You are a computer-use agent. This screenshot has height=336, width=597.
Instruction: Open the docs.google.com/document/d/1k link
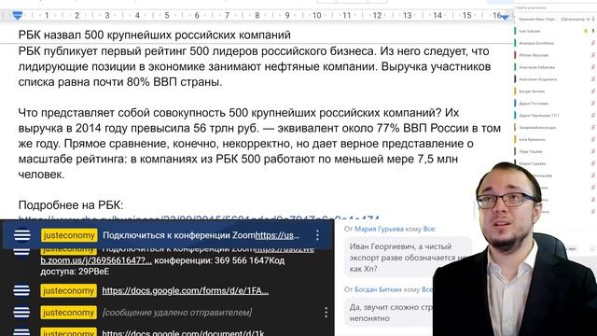pos(183,332)
